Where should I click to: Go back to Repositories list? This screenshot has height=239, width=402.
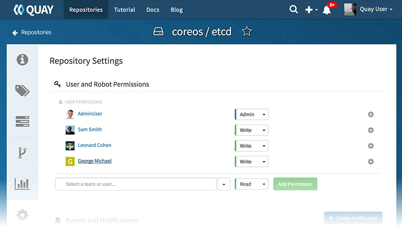(32, 32)
